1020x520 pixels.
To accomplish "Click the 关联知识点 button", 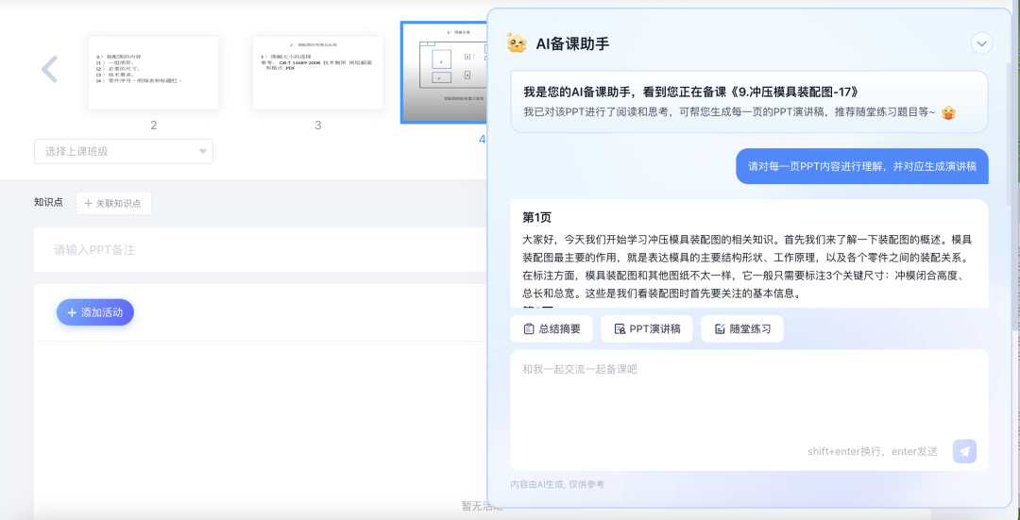I will pyautogui.click(x=114, y=204).
